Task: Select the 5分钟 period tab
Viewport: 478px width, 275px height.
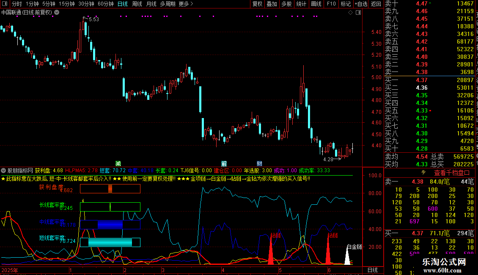Action: [49, 4]
